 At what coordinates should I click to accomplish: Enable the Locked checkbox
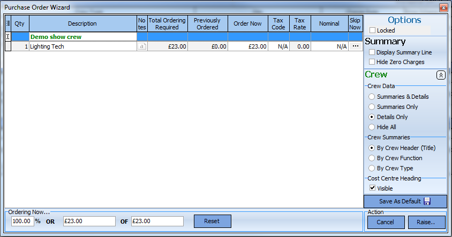pyautogui.click(x=372, y=31)
